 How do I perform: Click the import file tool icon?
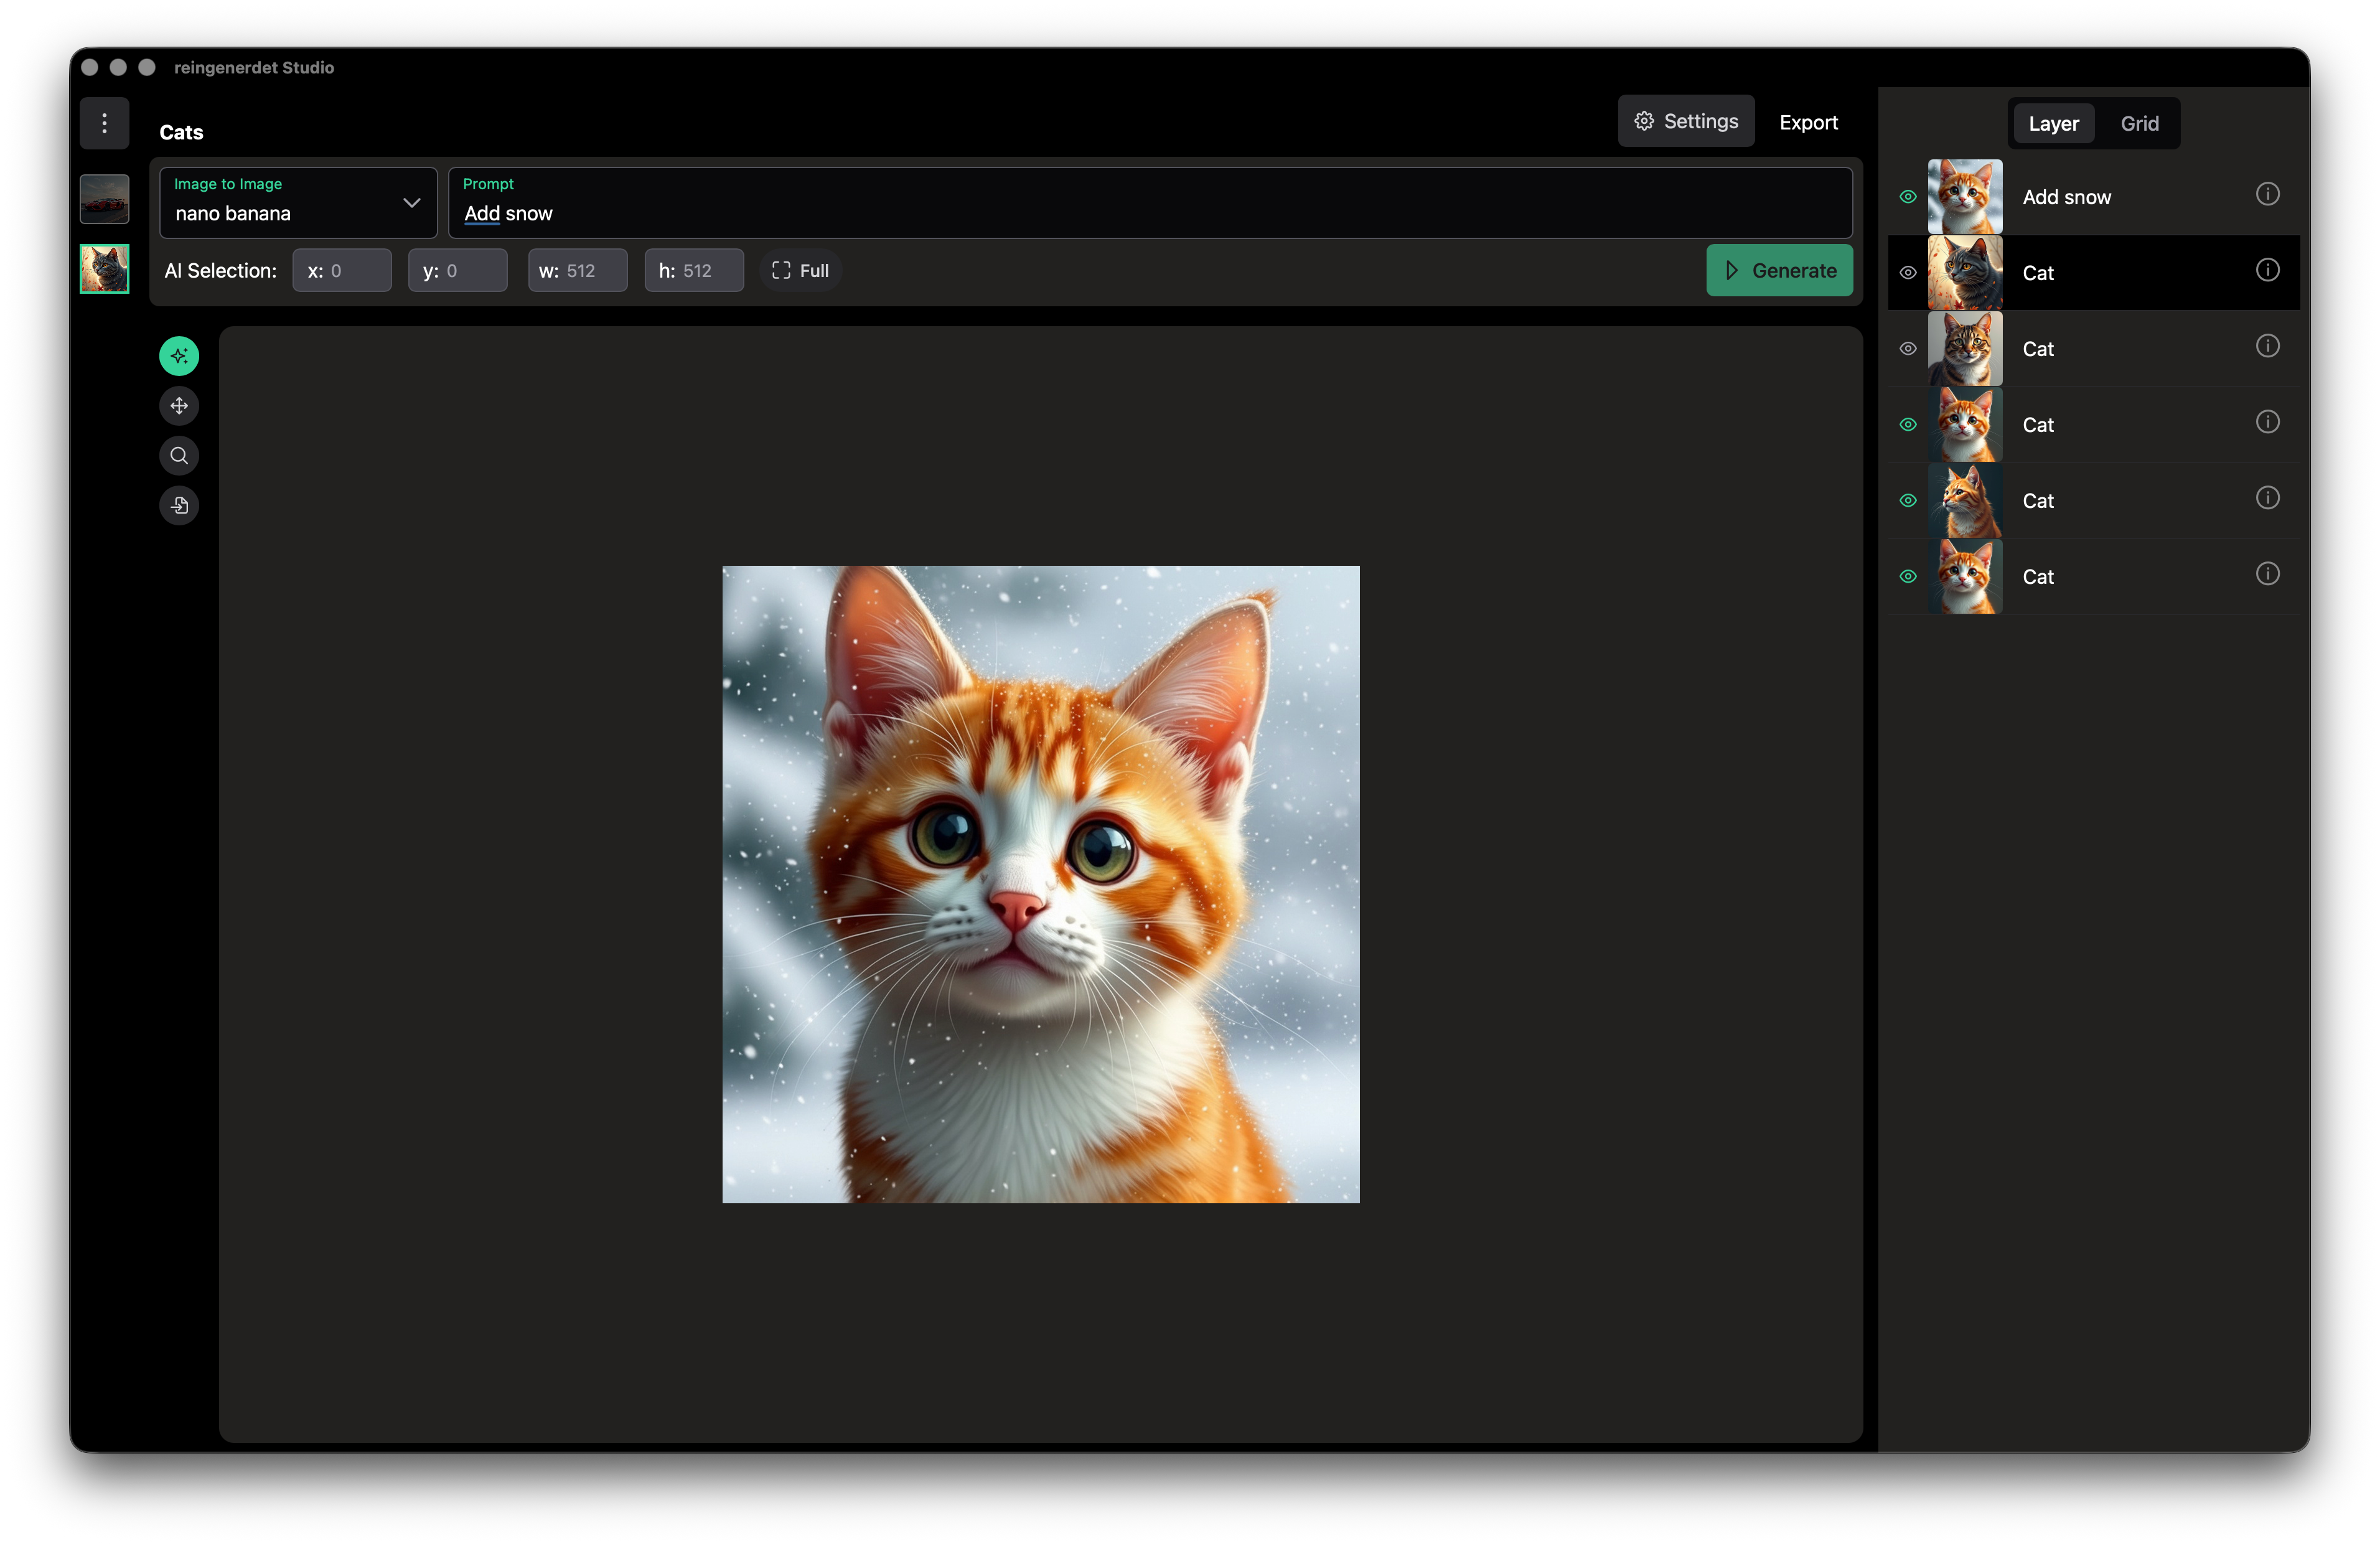pyautogui.click(x=179, y=505)
